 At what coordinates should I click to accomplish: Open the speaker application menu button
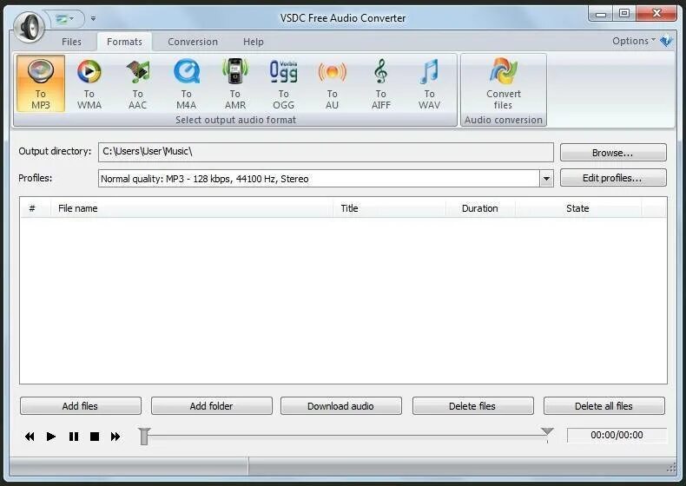click(29, 27)
